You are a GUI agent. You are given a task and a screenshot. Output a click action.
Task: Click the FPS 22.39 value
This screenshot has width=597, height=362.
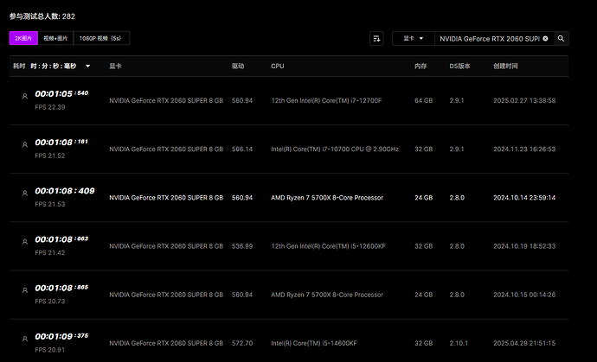(50, 107)
